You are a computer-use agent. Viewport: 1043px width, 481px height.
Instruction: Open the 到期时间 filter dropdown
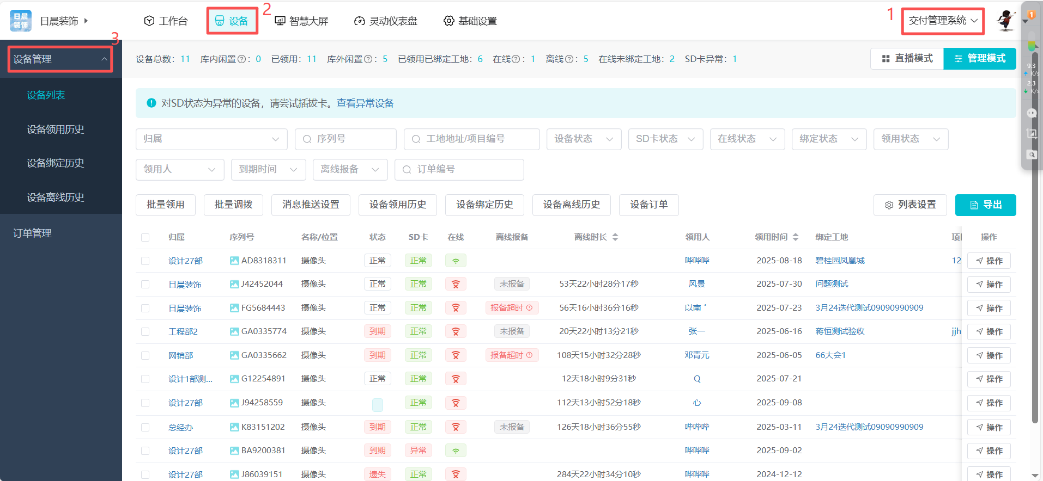(x=268, y=170)
